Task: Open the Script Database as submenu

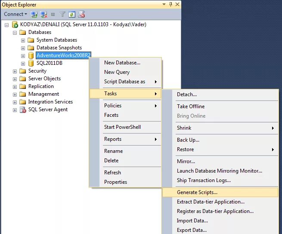Action: [125, 82]
